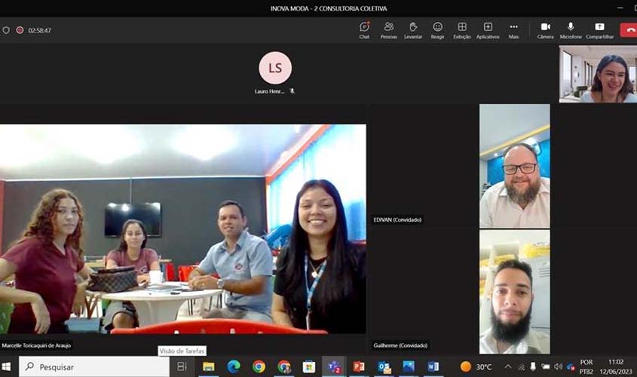This screenshot has height=377, width=637.
Task: Click the LS avatar for Lauro Henrique
Action: 275,69
